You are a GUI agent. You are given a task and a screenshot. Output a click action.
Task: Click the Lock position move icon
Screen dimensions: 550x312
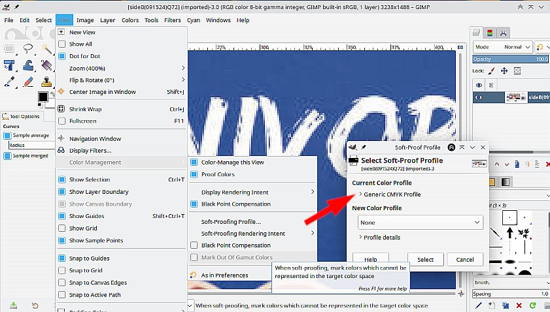click(504, 70)
